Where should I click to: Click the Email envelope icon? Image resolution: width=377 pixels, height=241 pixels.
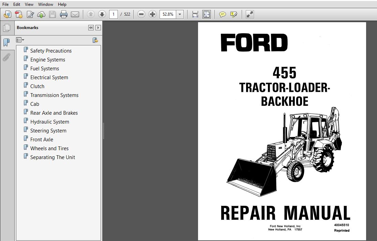pos(75,14)
